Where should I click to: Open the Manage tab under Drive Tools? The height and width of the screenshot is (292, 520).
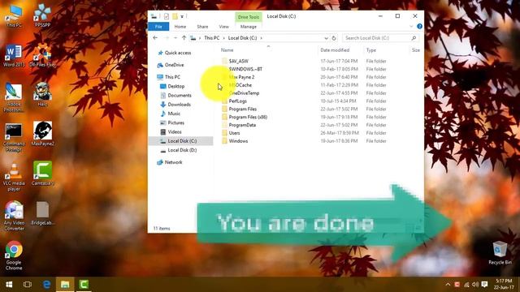[249, 27]
